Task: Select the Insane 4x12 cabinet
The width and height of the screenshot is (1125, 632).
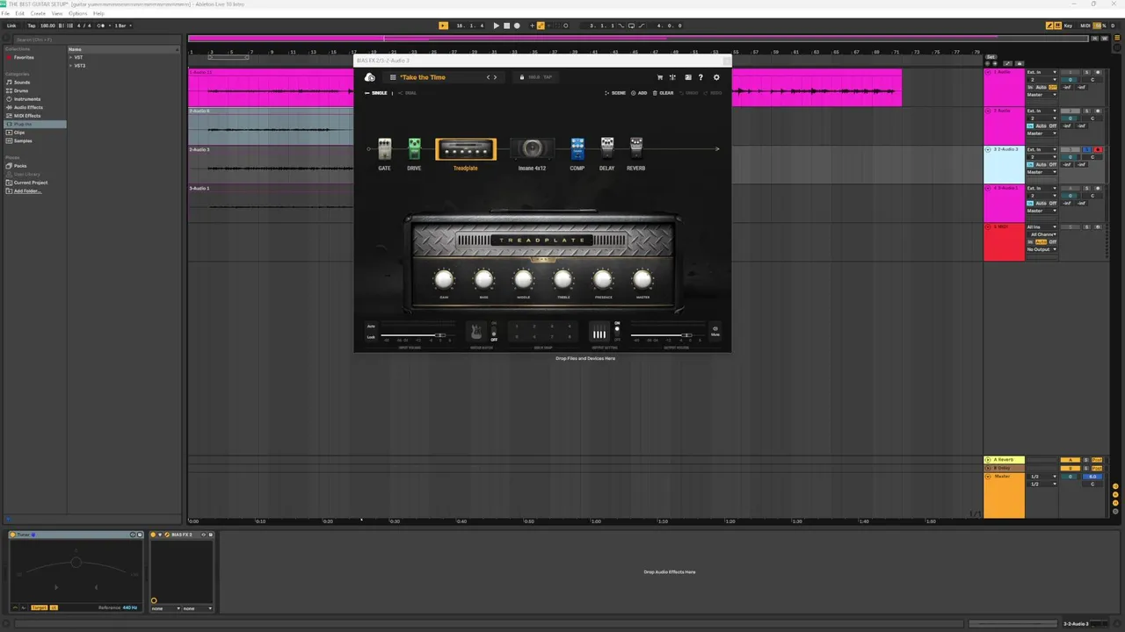Action: tap(532, 149)
